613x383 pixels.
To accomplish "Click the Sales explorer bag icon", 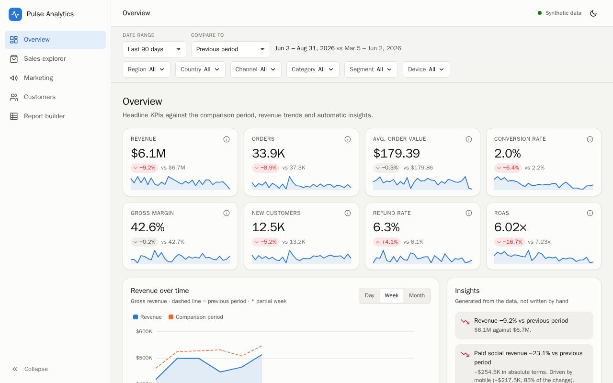I will pos(14,59).
